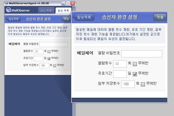Uncheck 유효기간 무제한 box in small window
Viewport: 174px width, 116px height.
coord(49,59)
